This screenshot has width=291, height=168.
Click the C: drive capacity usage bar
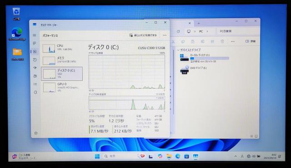tap(210, 59)
